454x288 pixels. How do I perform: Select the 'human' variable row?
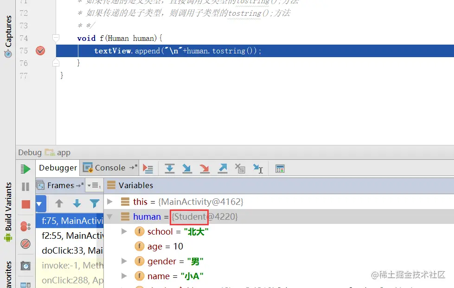pyautogui.click(x=279, y=216)
